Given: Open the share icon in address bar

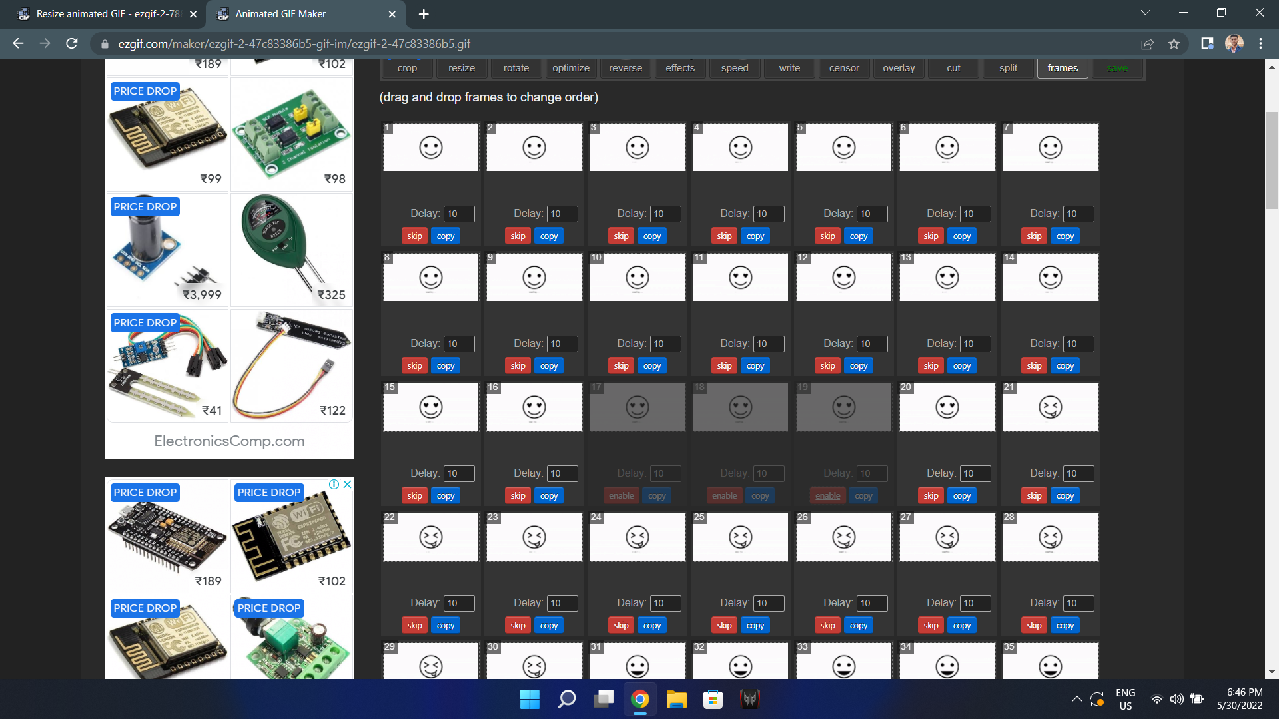Looking at the screenshot, I should click(x=1148, y=44).
